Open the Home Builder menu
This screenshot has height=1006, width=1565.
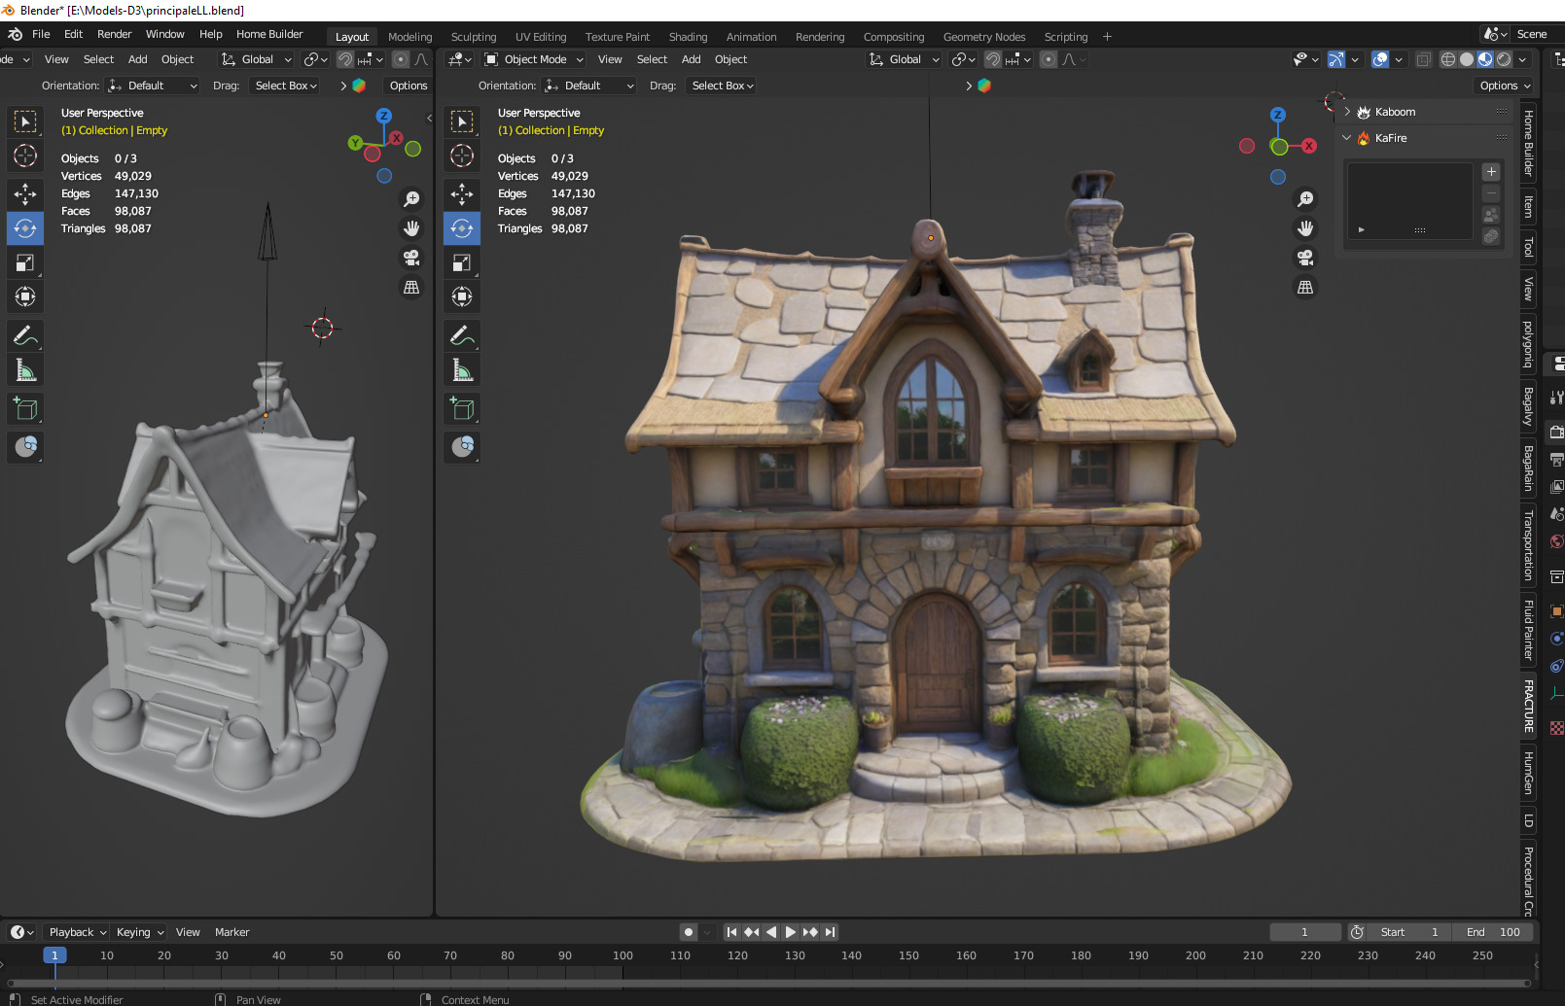click(269, 34)
